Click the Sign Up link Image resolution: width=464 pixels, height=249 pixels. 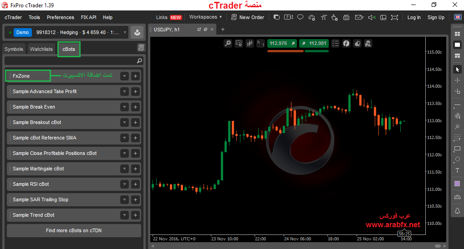[436, 17]
